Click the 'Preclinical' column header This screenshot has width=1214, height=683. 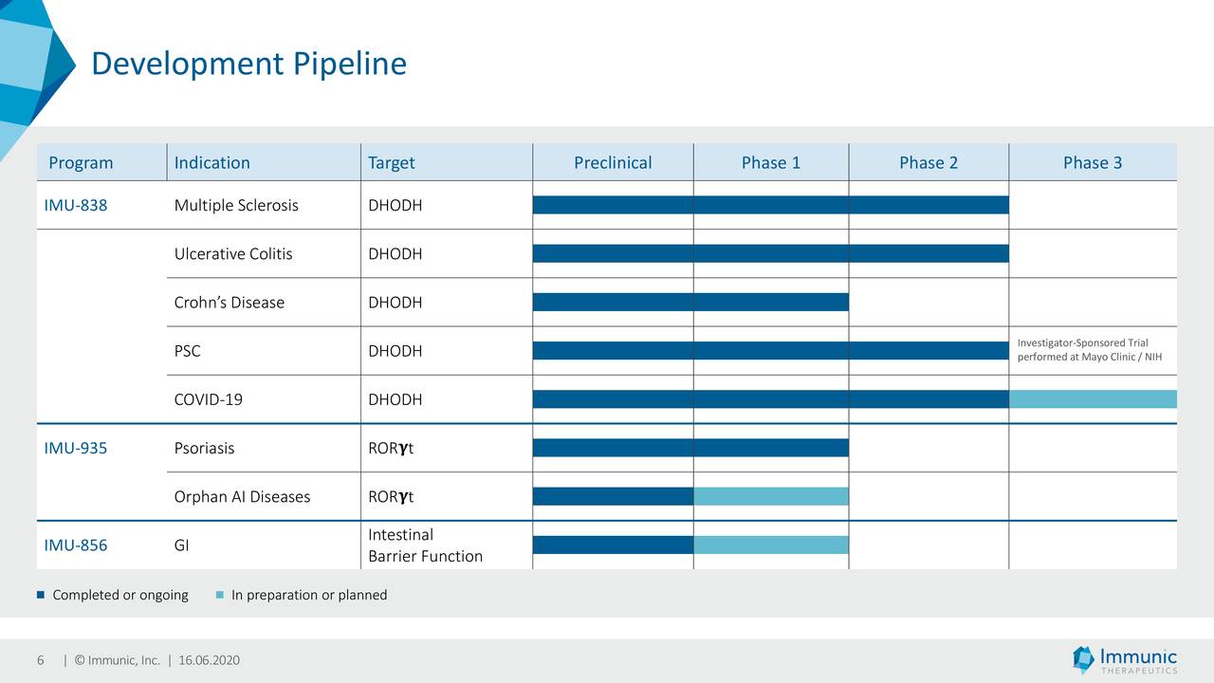coord(613,162)
